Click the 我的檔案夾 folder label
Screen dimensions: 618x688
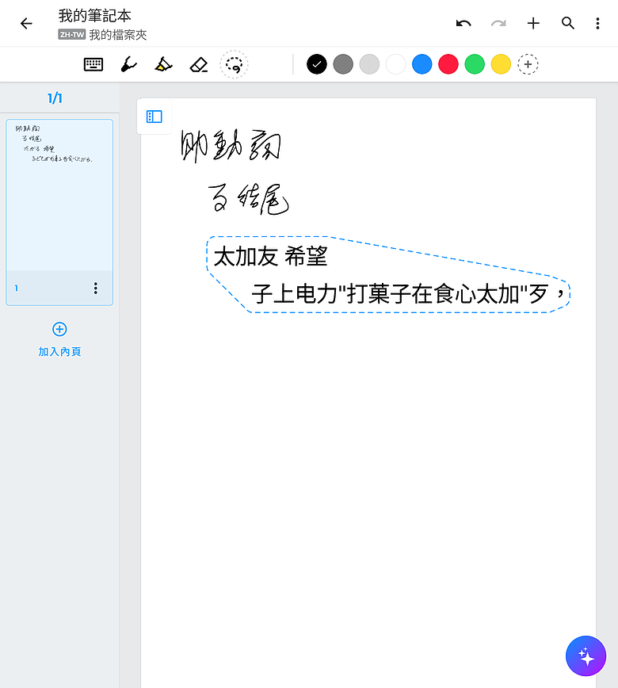(118, 35)
